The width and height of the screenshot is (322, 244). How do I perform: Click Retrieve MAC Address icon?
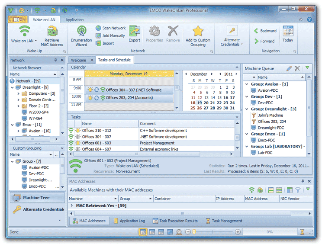pos(53,32)
